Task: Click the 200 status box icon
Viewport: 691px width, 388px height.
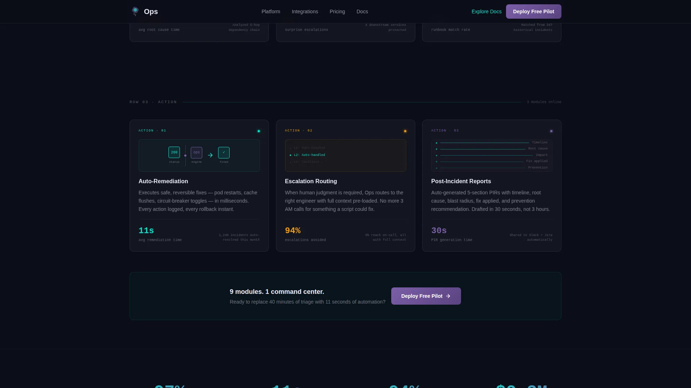Action: click(x=174, y=152)
